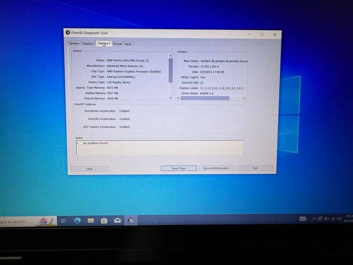This screenshot has height=265, width=353.
Task: Open File Explorer from the taskbar
Action: pos(90,221)
